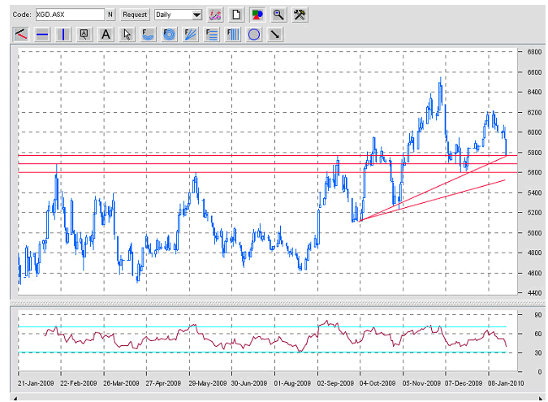The image size is (548, 402).
Task: Select the Fibonacci circles tool
Action: [169, 34]
